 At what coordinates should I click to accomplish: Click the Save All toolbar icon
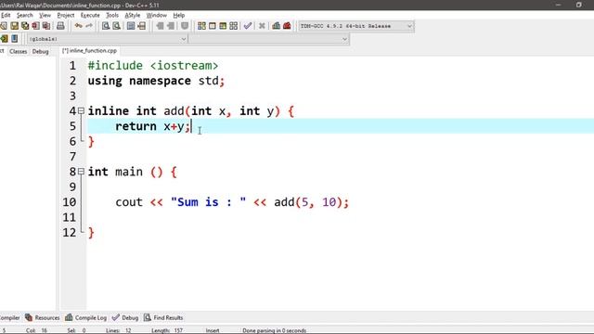click(25, 26)
